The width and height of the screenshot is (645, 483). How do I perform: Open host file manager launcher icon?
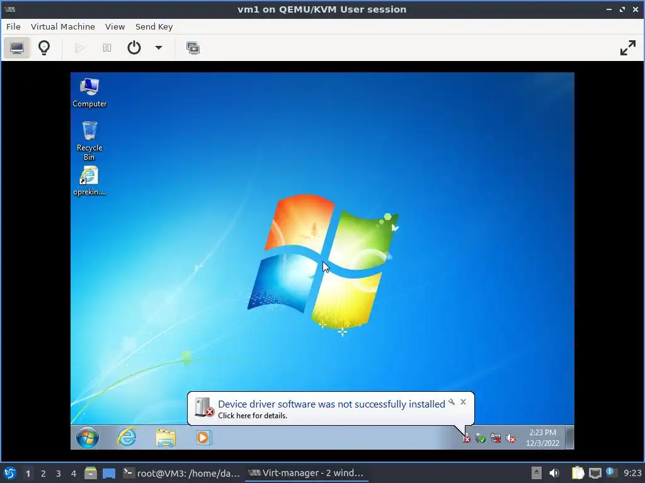click(x=91, y=473)
